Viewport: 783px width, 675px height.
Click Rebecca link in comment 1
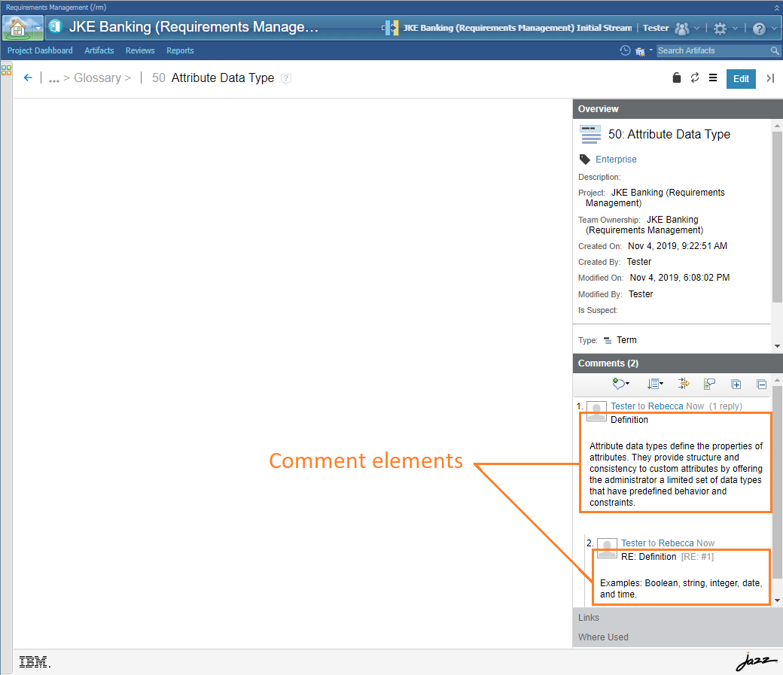point(665,406)
